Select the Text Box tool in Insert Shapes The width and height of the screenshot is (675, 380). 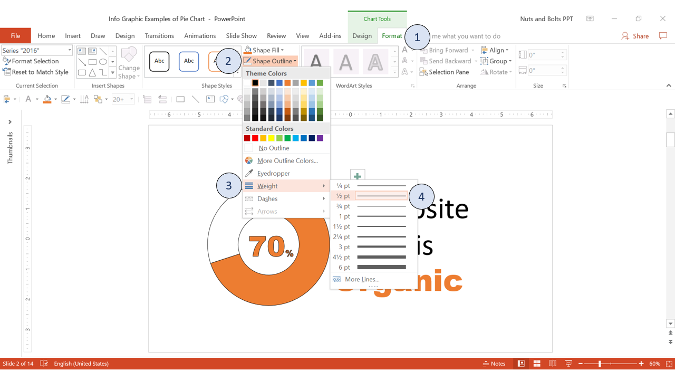(81, 51)
